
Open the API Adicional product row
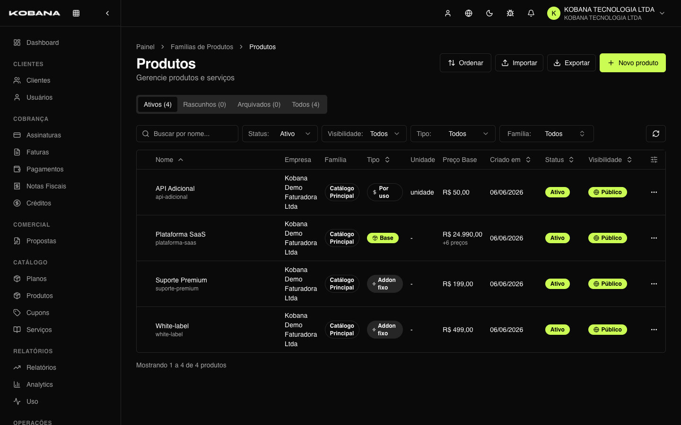pyautogui.click(x=401, y=192)
